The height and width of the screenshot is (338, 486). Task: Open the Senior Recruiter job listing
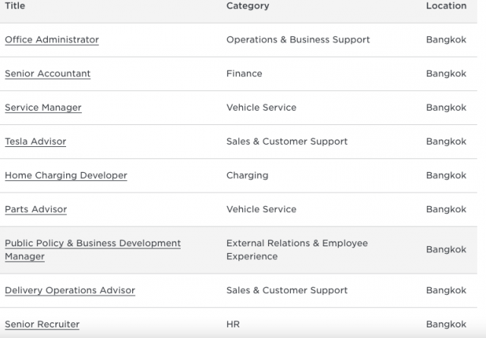click(43, 324)
